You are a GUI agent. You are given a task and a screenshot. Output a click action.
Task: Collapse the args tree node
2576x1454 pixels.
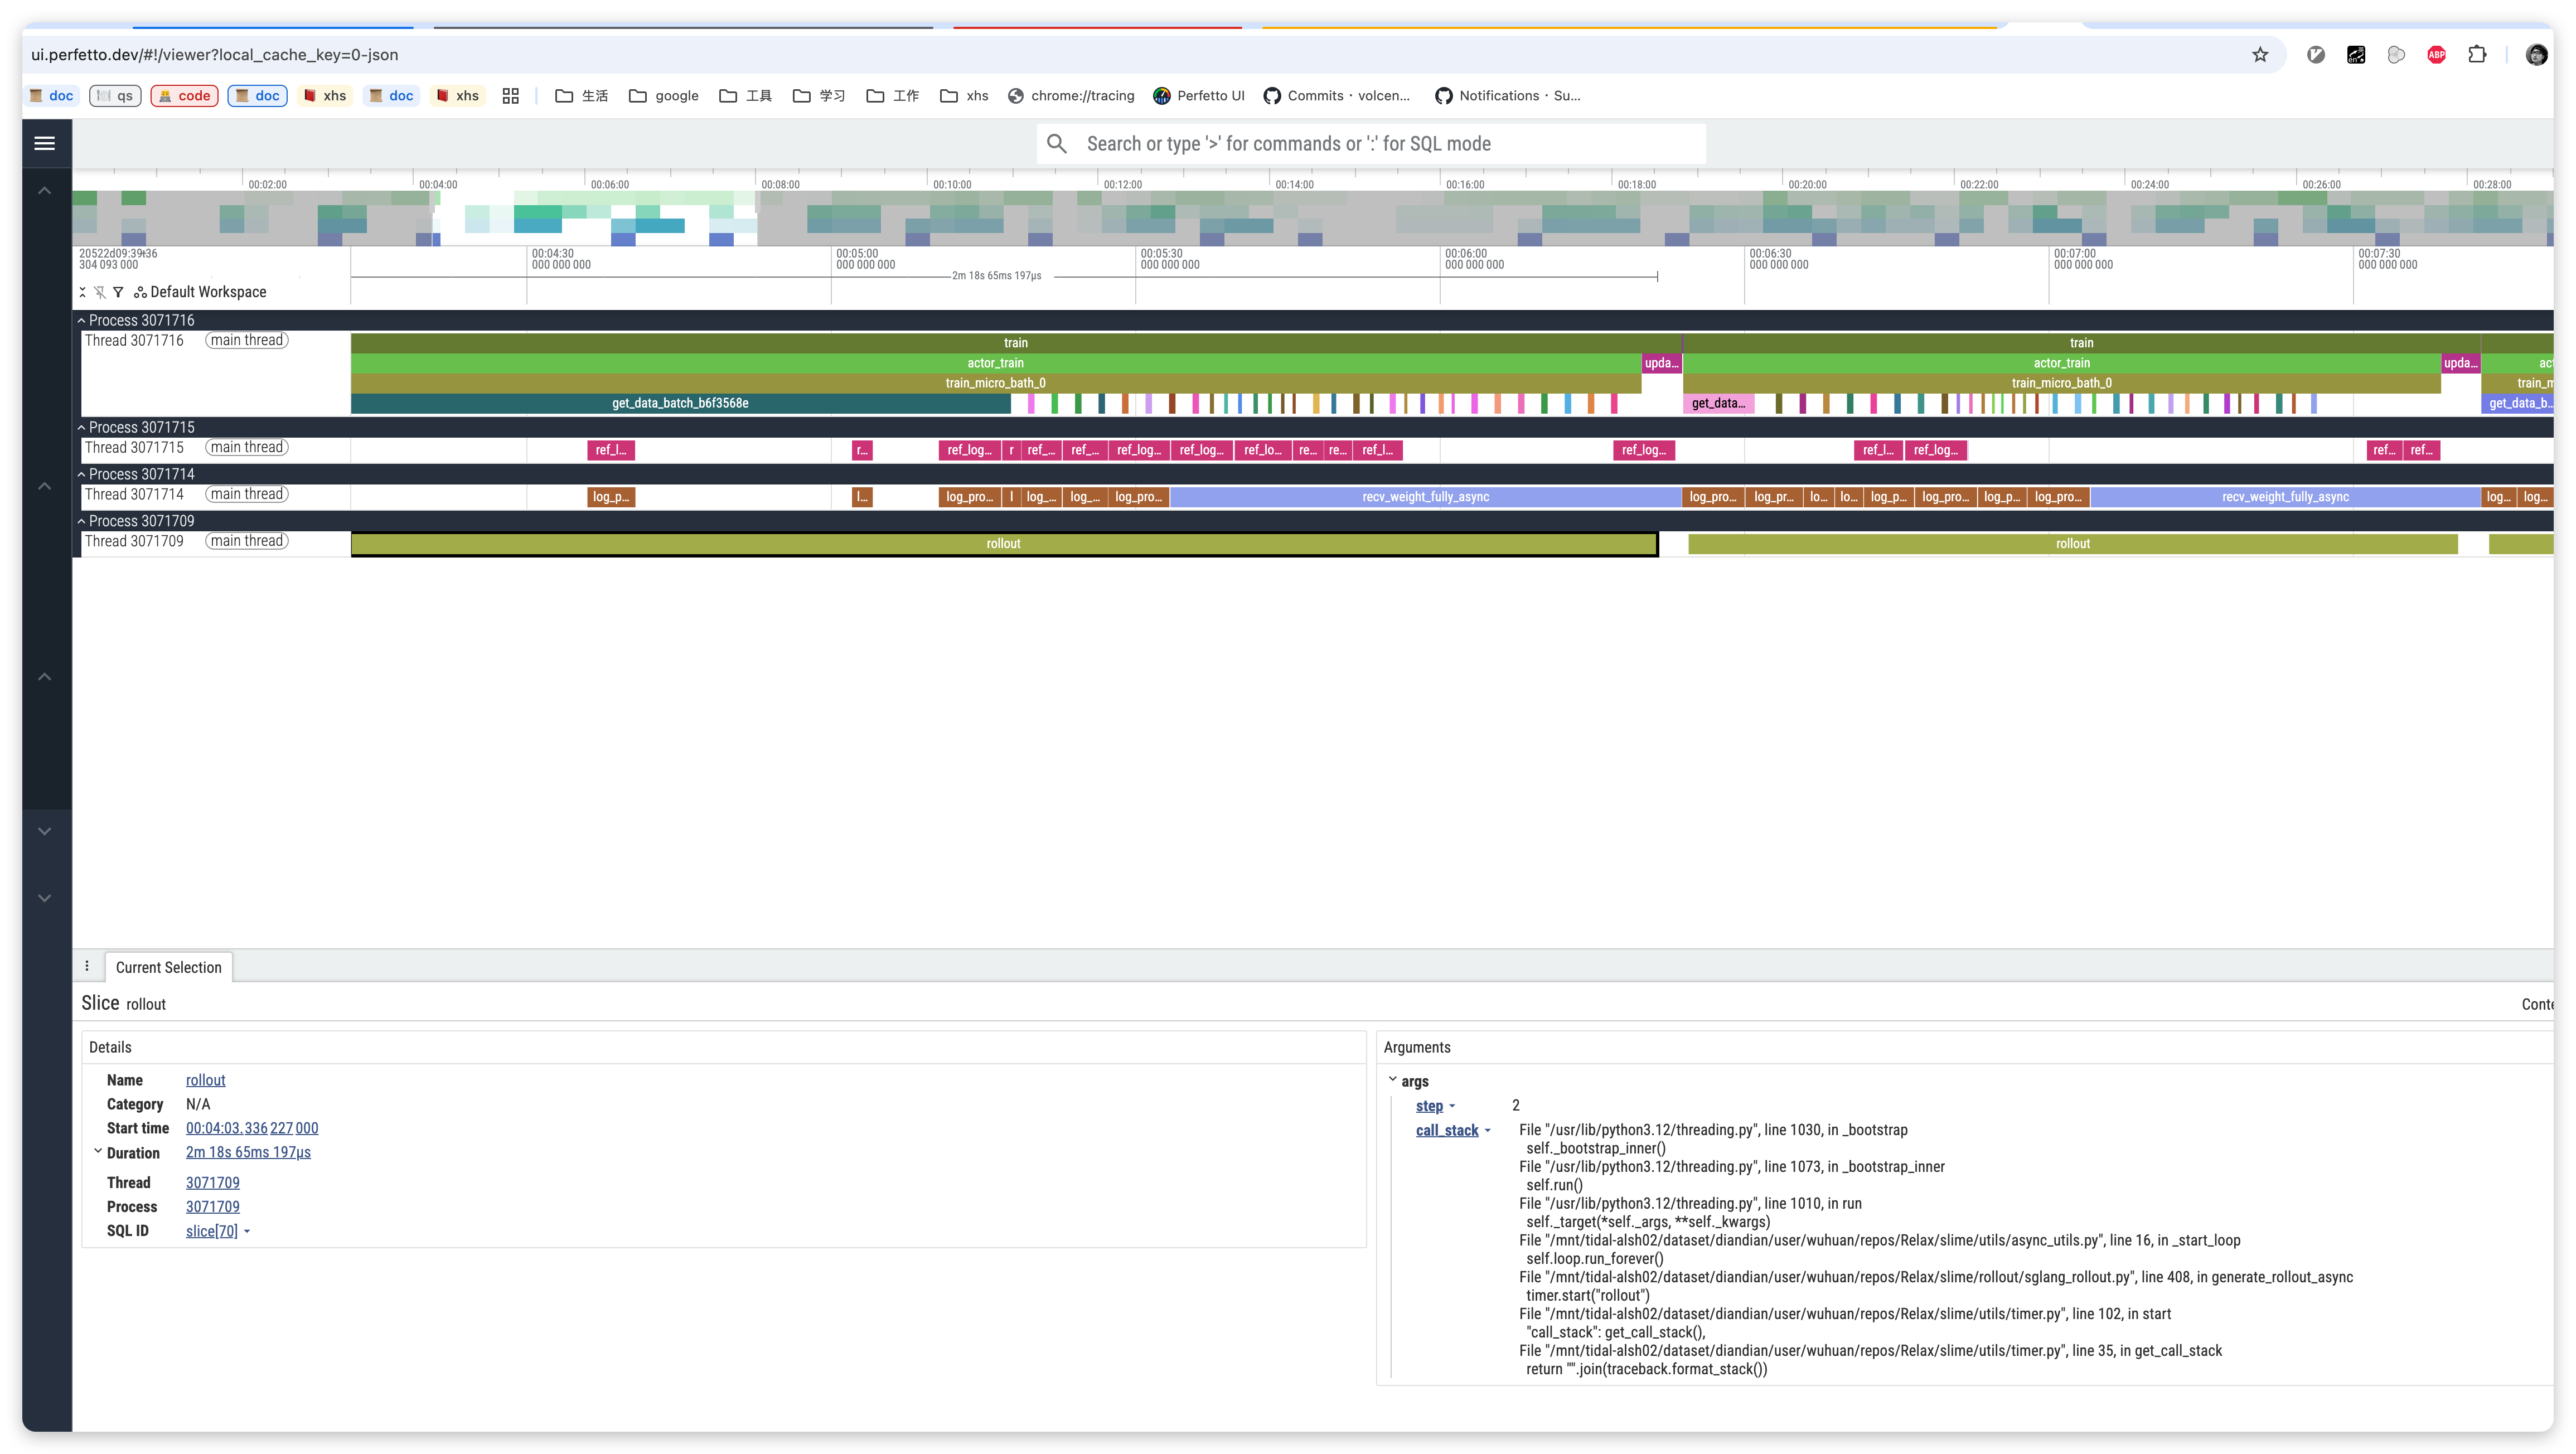(x=1393, y=1080)
